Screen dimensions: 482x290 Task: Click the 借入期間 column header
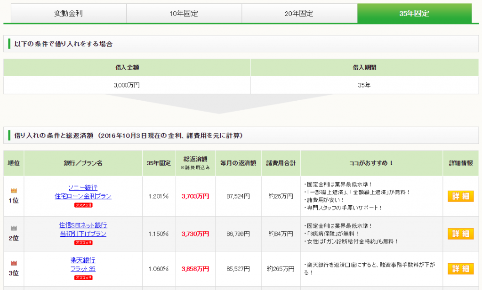pos(364,67)
